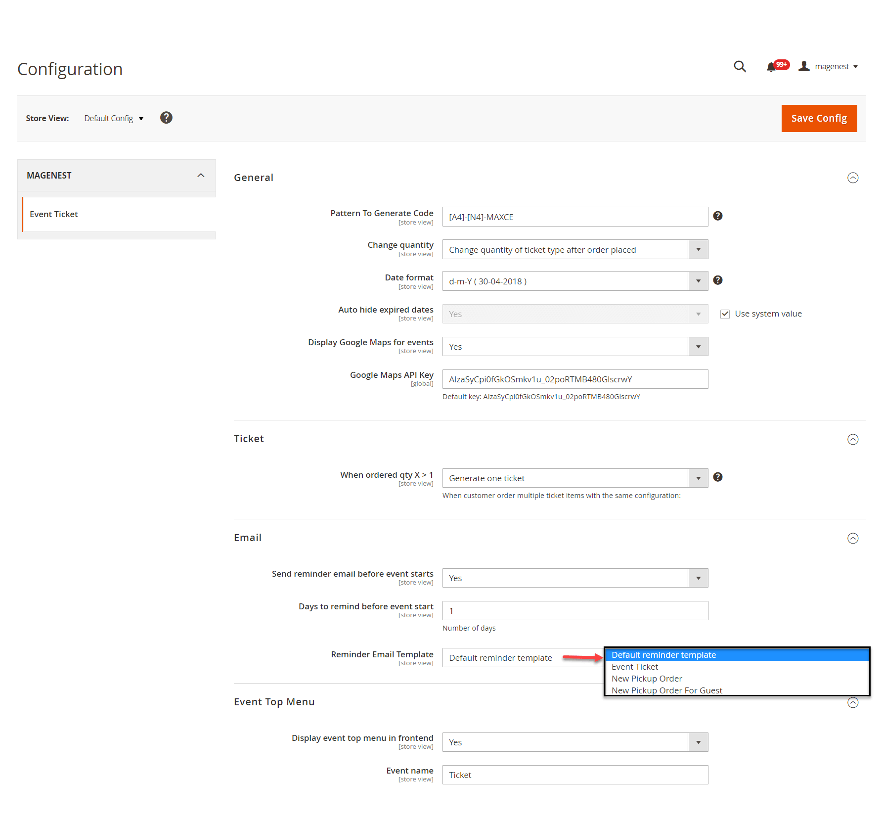Click help icon next to Store View
882x822 pixels.
point(166,118)
